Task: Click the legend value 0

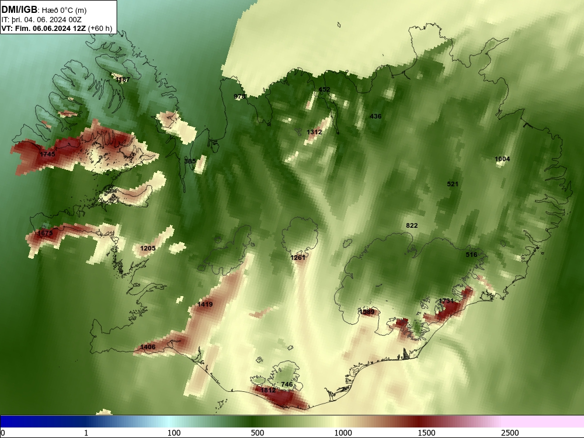Action: (3, 432)
